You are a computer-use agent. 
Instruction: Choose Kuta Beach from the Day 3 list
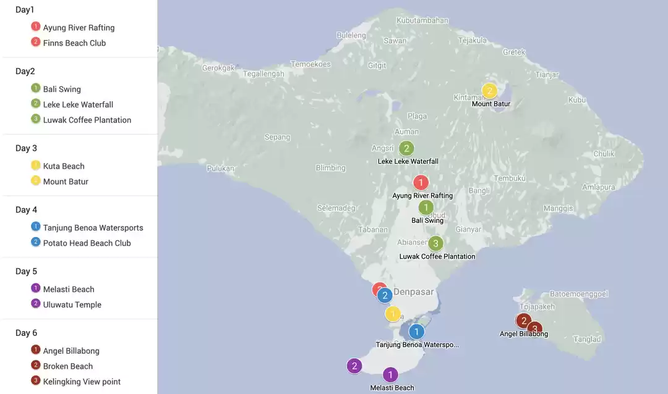coord(64,166)
